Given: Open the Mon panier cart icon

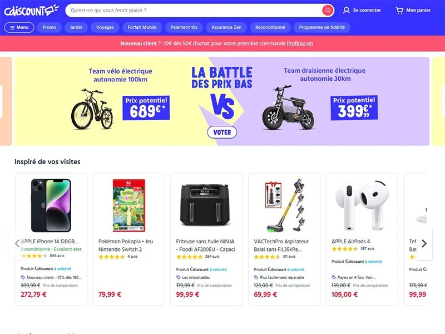Looking at the screenshot, I should (399, 10).
